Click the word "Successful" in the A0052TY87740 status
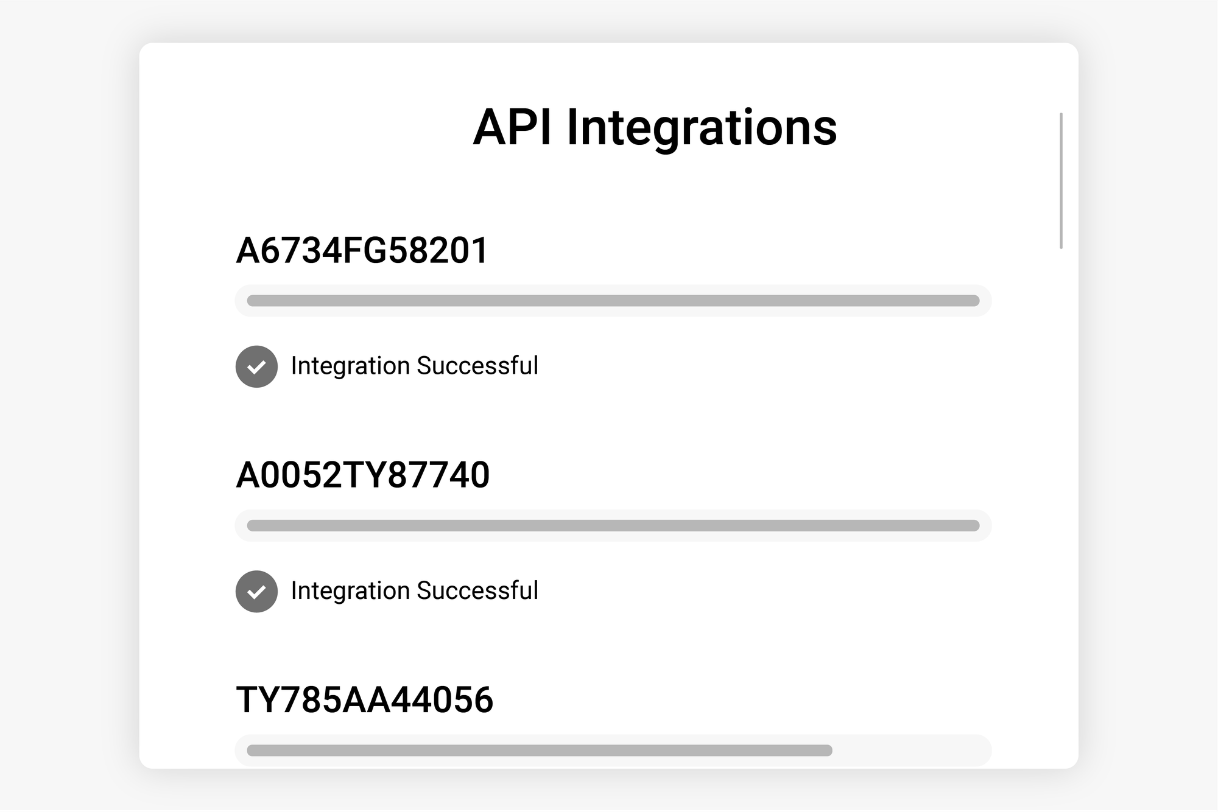Image resolution: width=1218 pixels, height=812 pixels. point(477,590)
